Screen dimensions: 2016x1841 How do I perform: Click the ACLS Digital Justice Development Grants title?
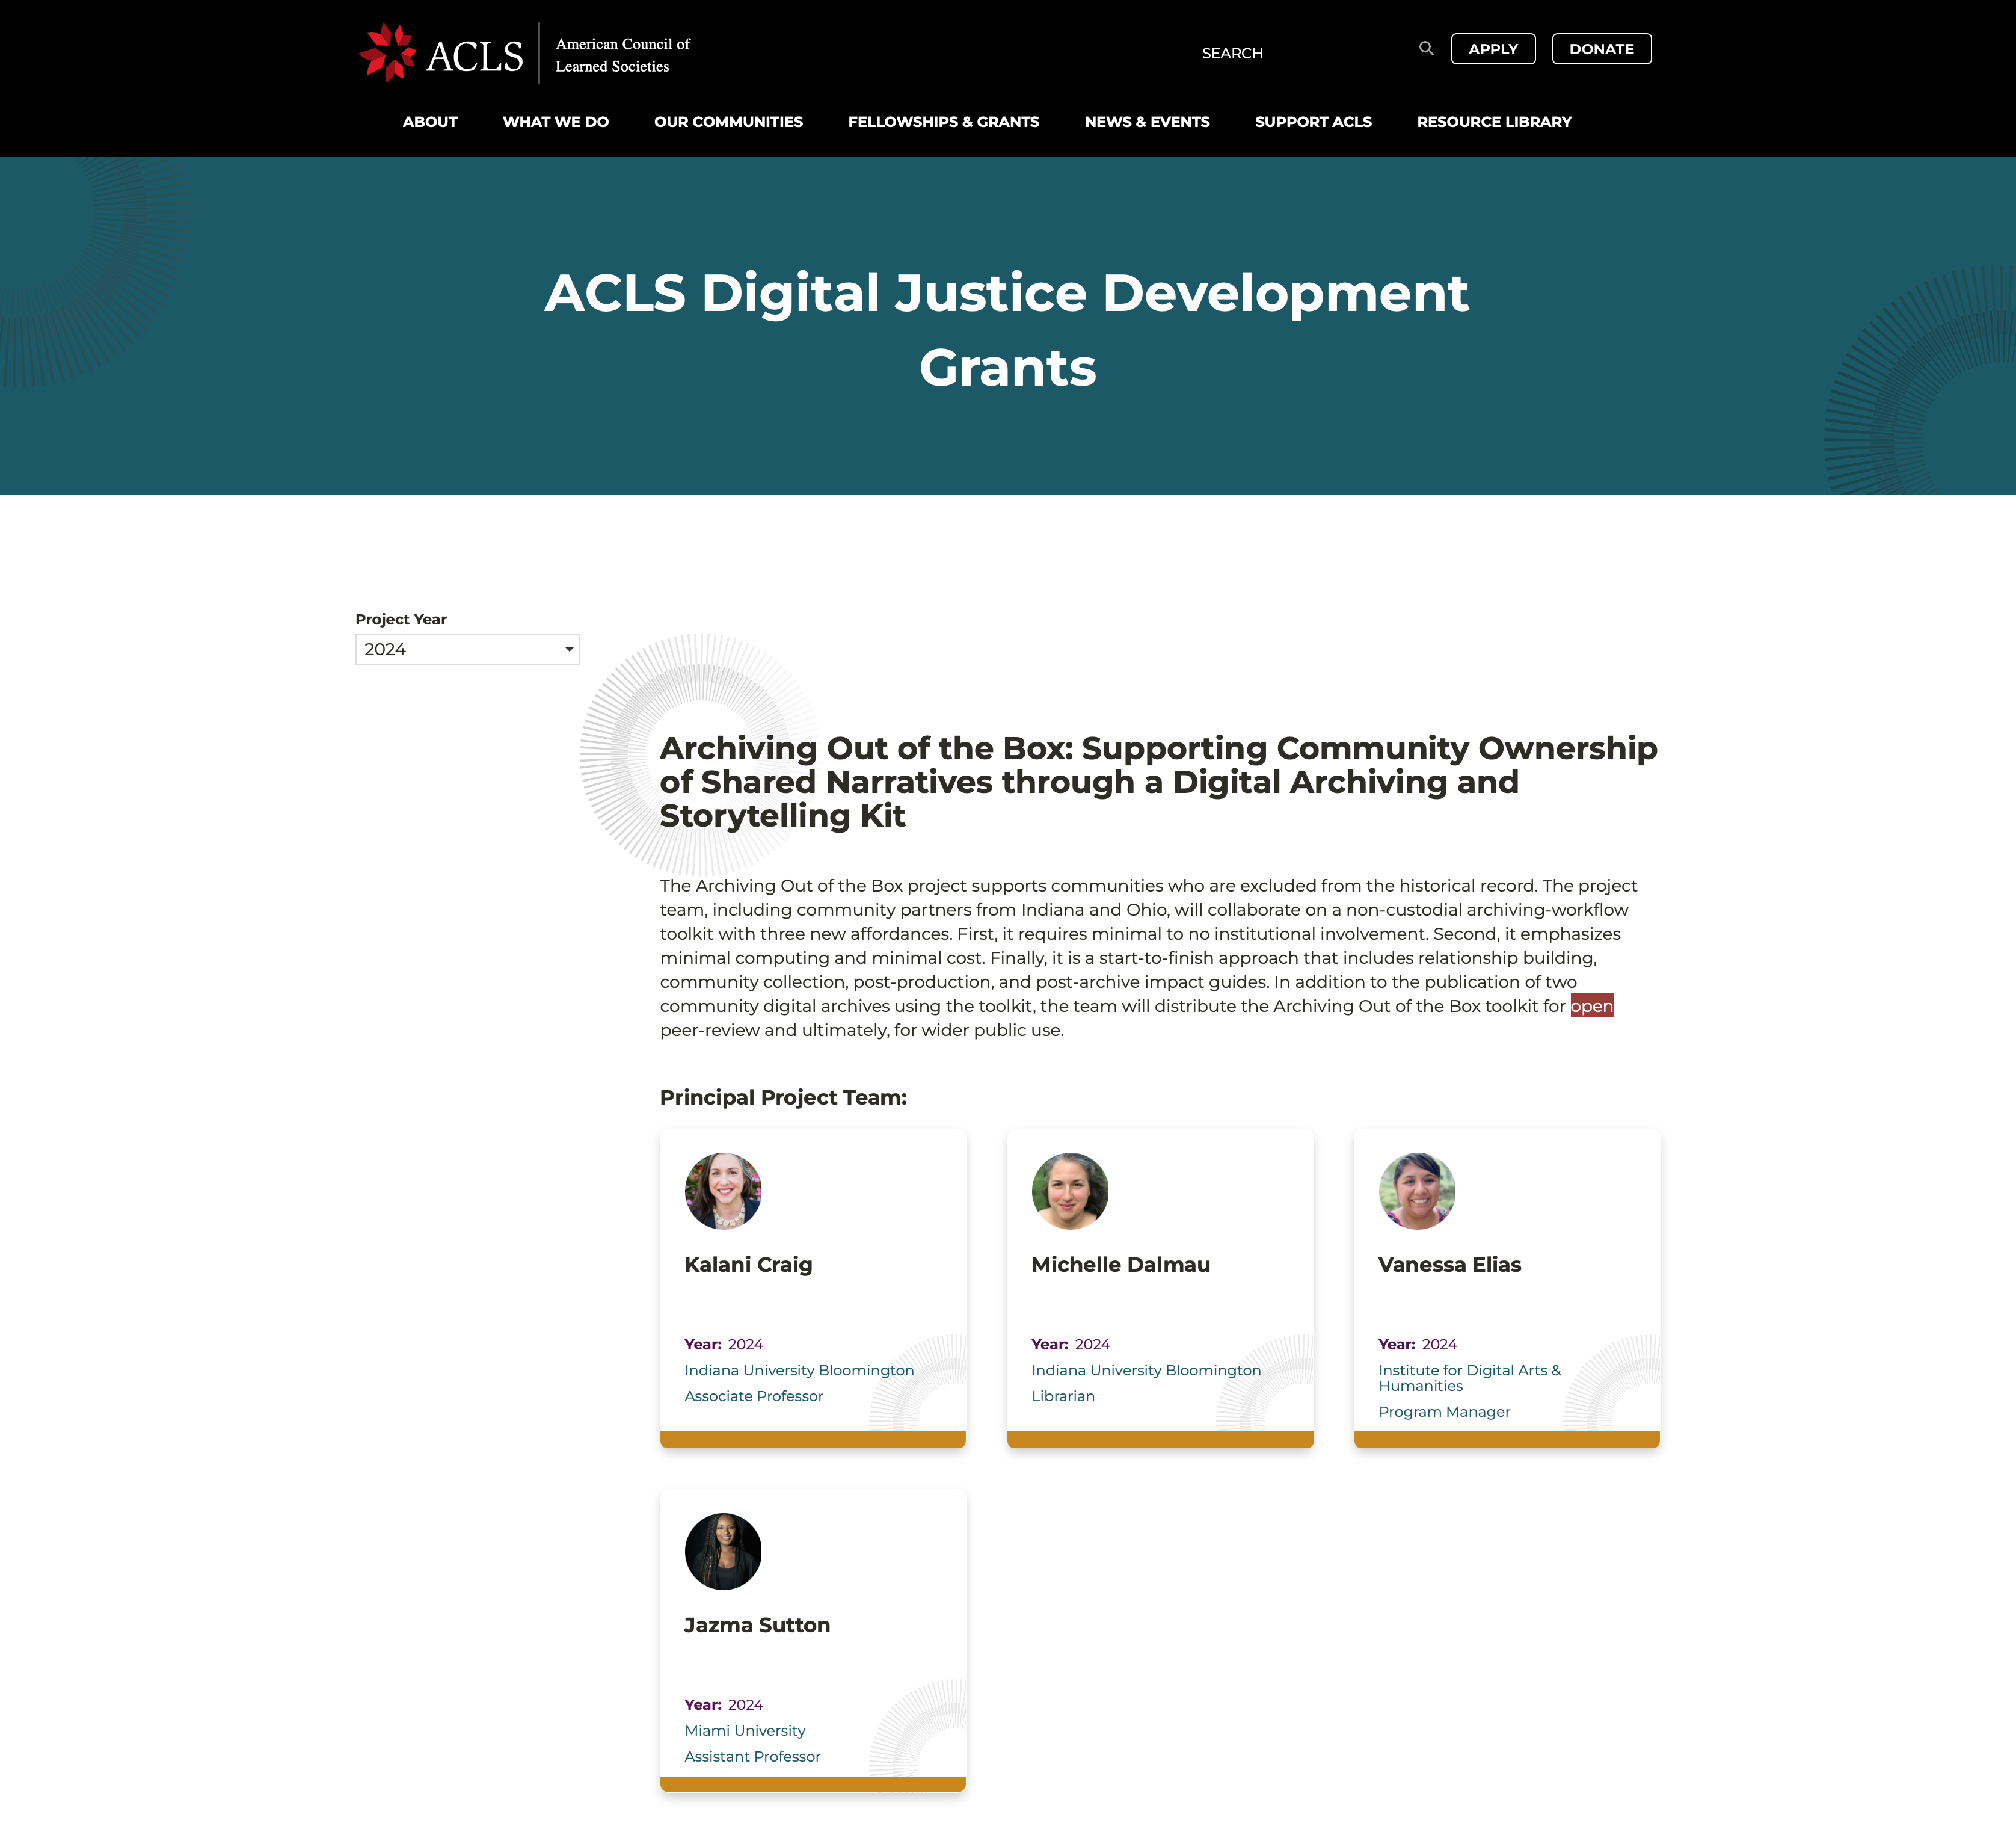1007,330
